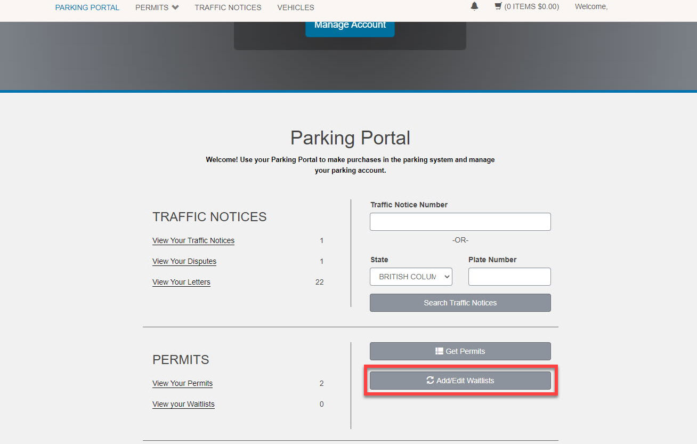Click the Welcome text in header

[591, 7]
